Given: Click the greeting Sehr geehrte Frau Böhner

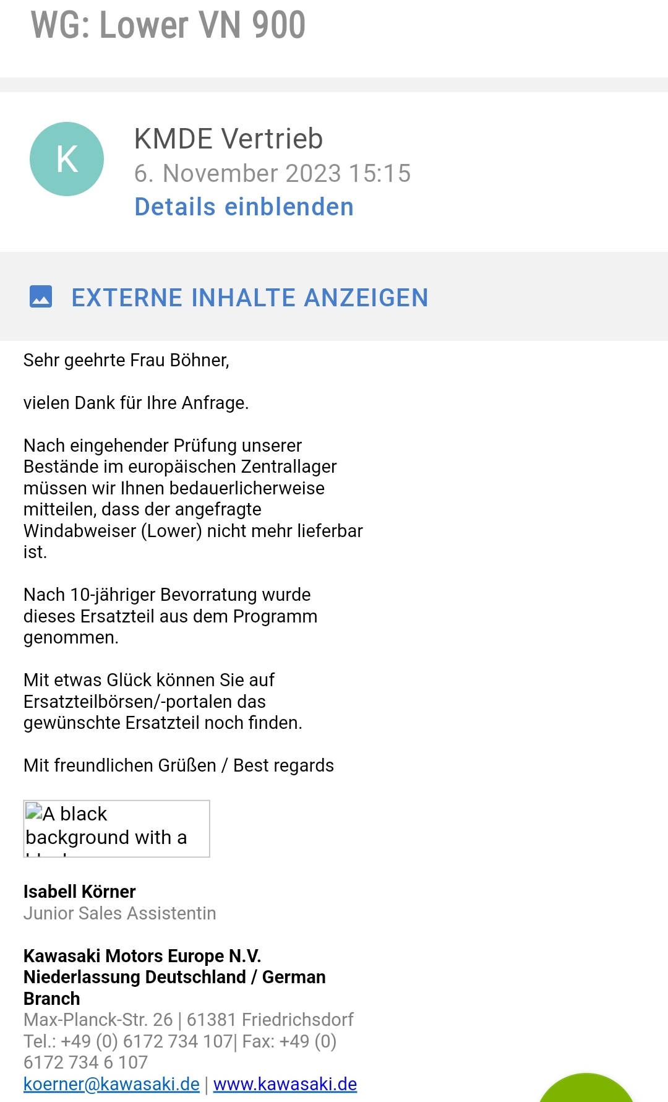Looking at the screenshot, I should click(126, 360).
